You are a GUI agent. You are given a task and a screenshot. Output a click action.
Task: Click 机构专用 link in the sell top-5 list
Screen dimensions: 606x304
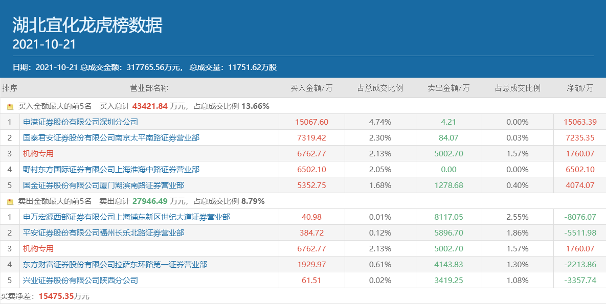pyautogui.click(x=38, y=249)
